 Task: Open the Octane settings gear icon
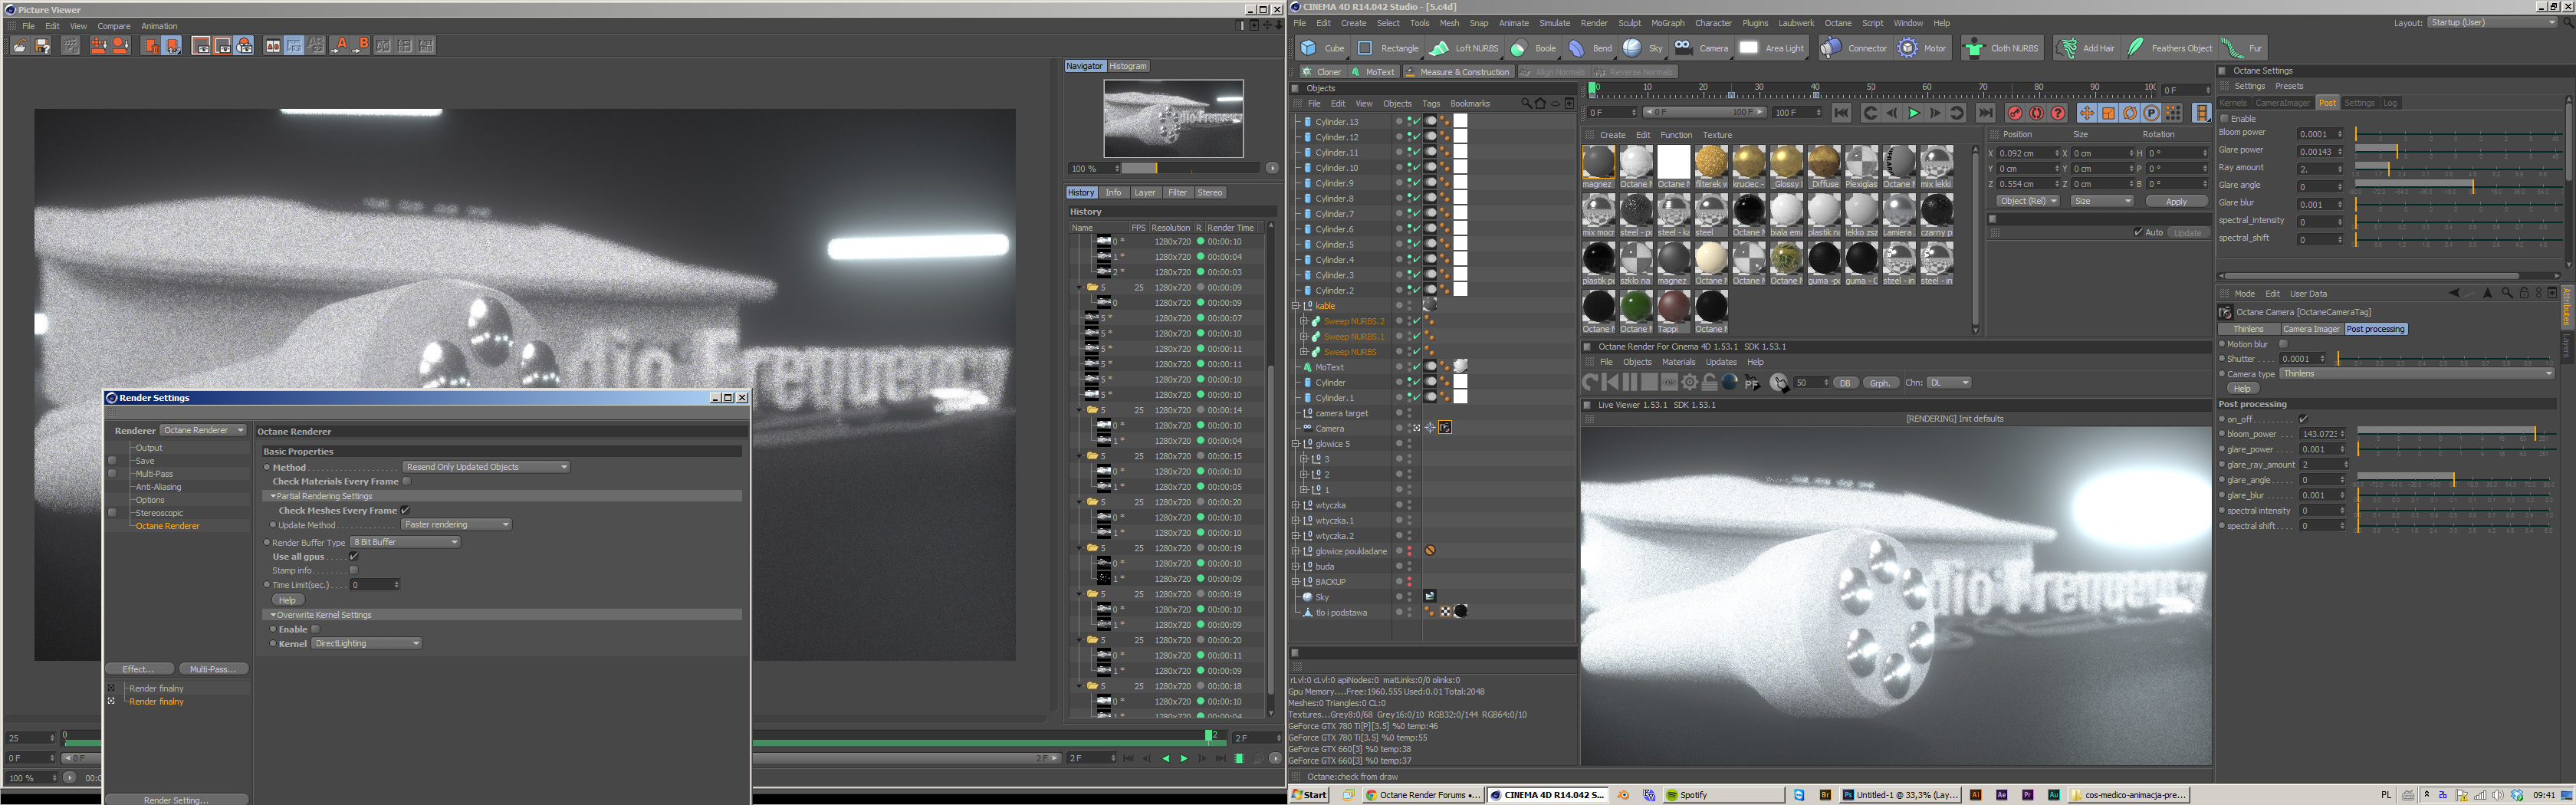[1690, 382]
